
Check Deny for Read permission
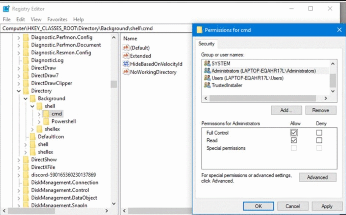[319, 140]
